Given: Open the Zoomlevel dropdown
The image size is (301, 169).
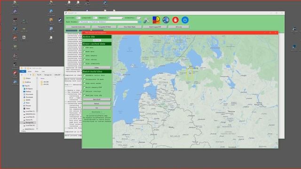Looking at the screenshot, I should (x=138, y=18).
